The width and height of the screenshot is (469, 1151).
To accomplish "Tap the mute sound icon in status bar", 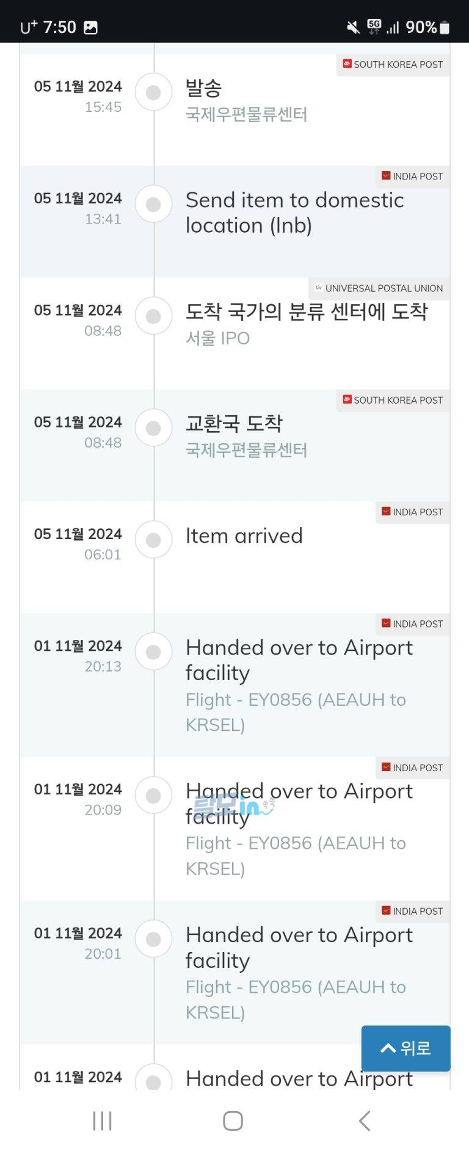I will pyautogui.click(x=353, y=27).
